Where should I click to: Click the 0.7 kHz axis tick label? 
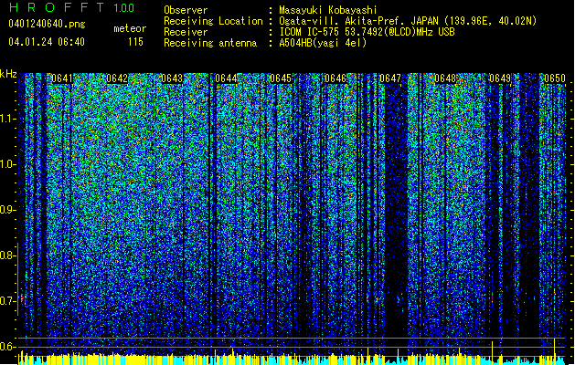8,301
